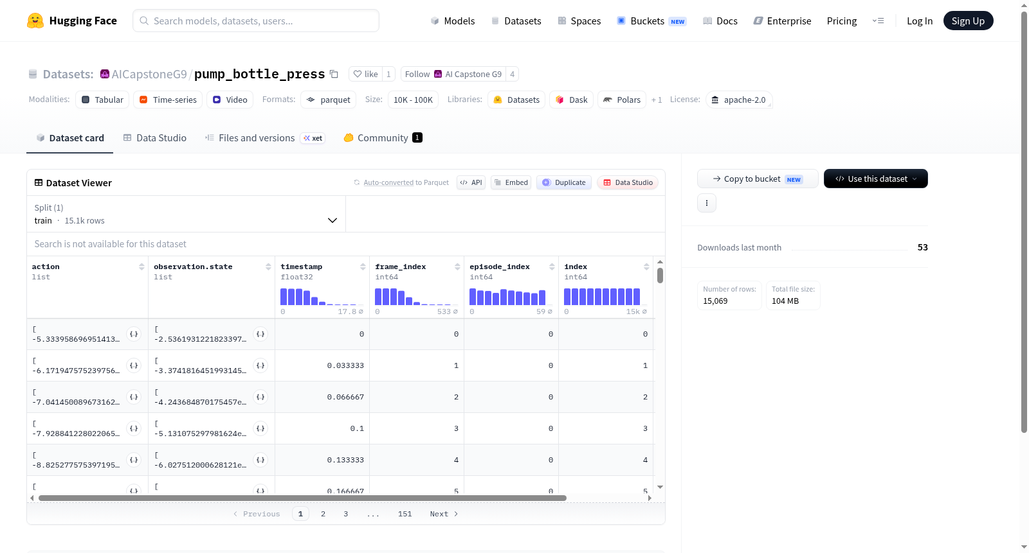Image resolution: width=1029 pixels, height=553 pixels.
Task: Go to Datasets in the top navigation
Action: [516, 21]
